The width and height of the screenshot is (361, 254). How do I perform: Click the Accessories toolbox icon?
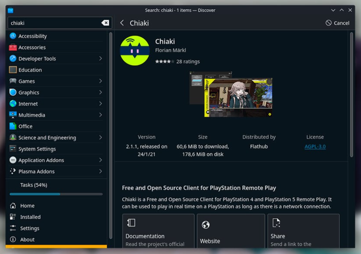tap(13, 47)
